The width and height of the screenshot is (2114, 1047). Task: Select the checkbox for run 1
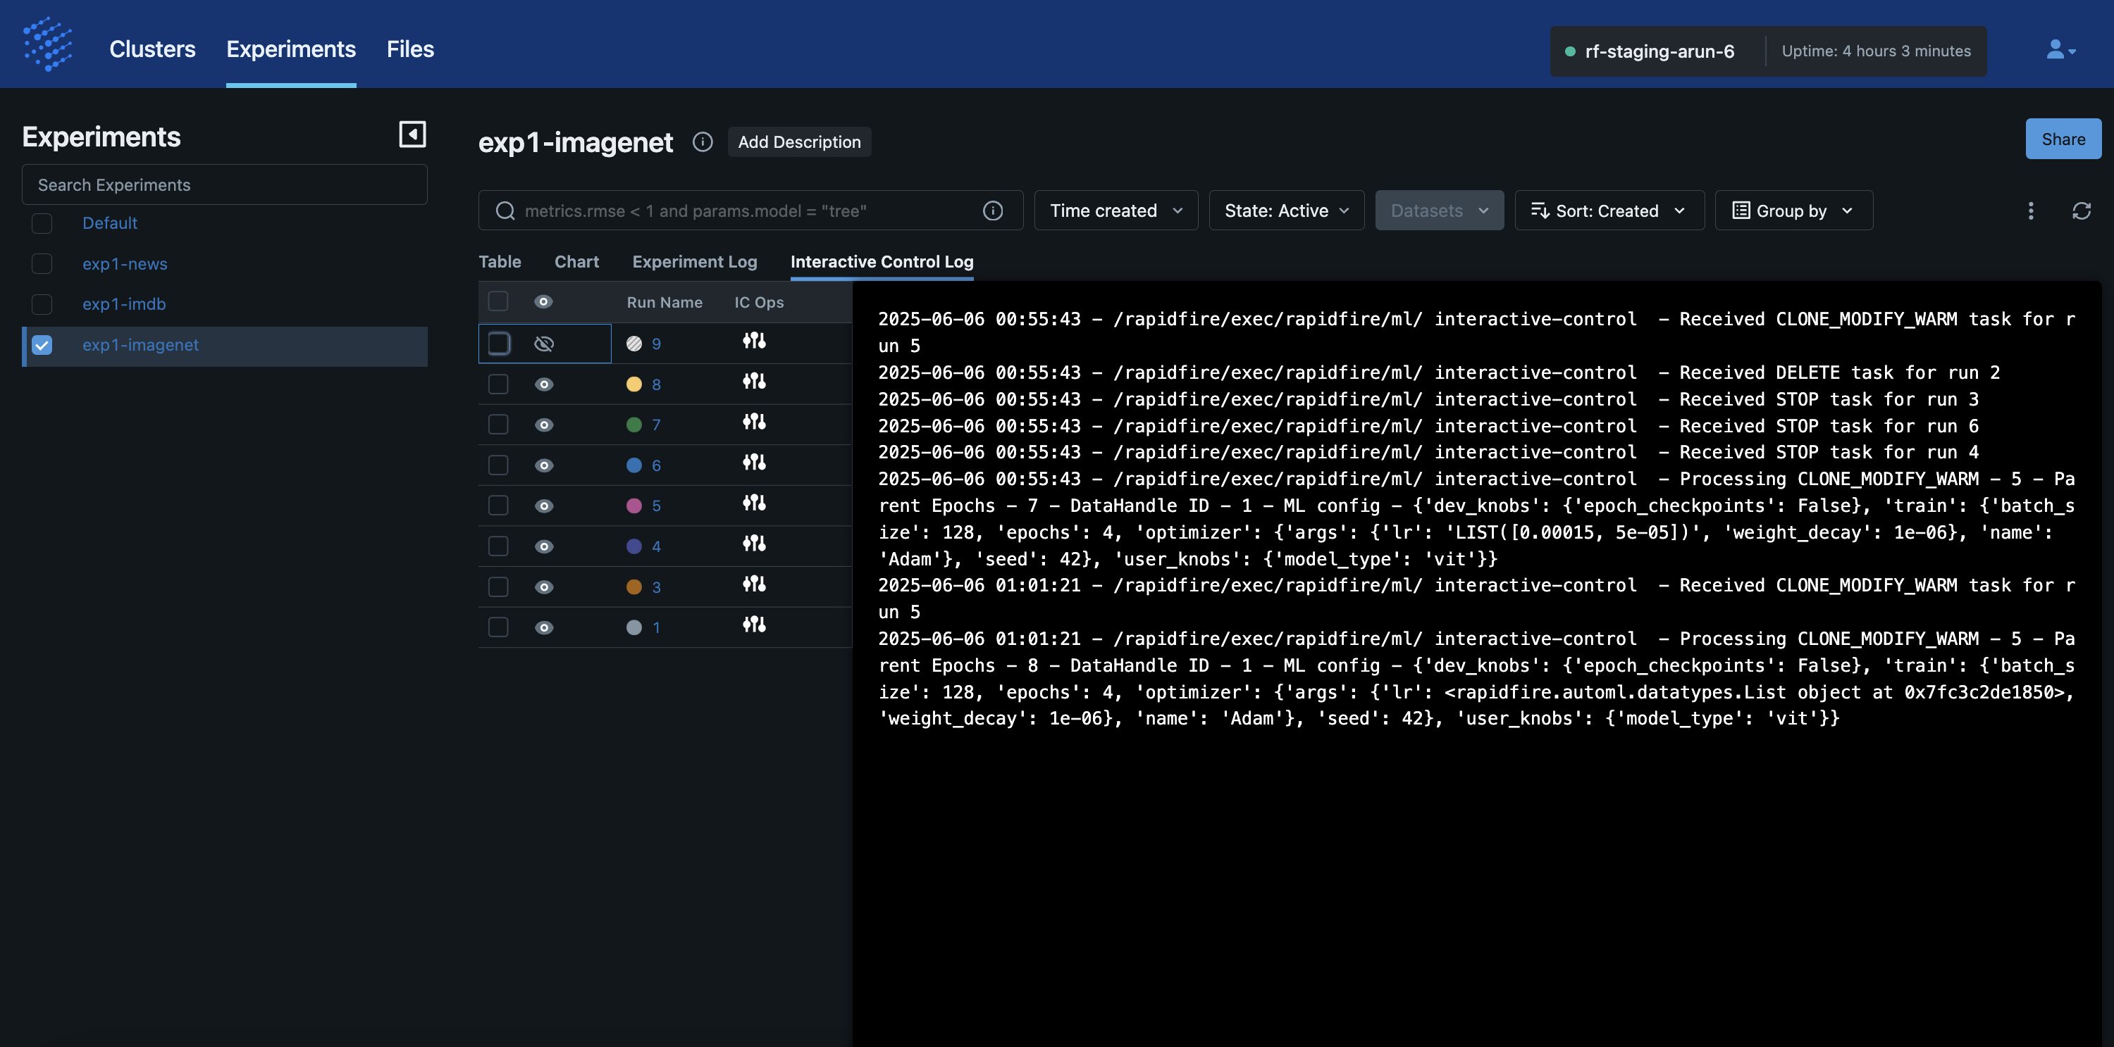point(498,627)
